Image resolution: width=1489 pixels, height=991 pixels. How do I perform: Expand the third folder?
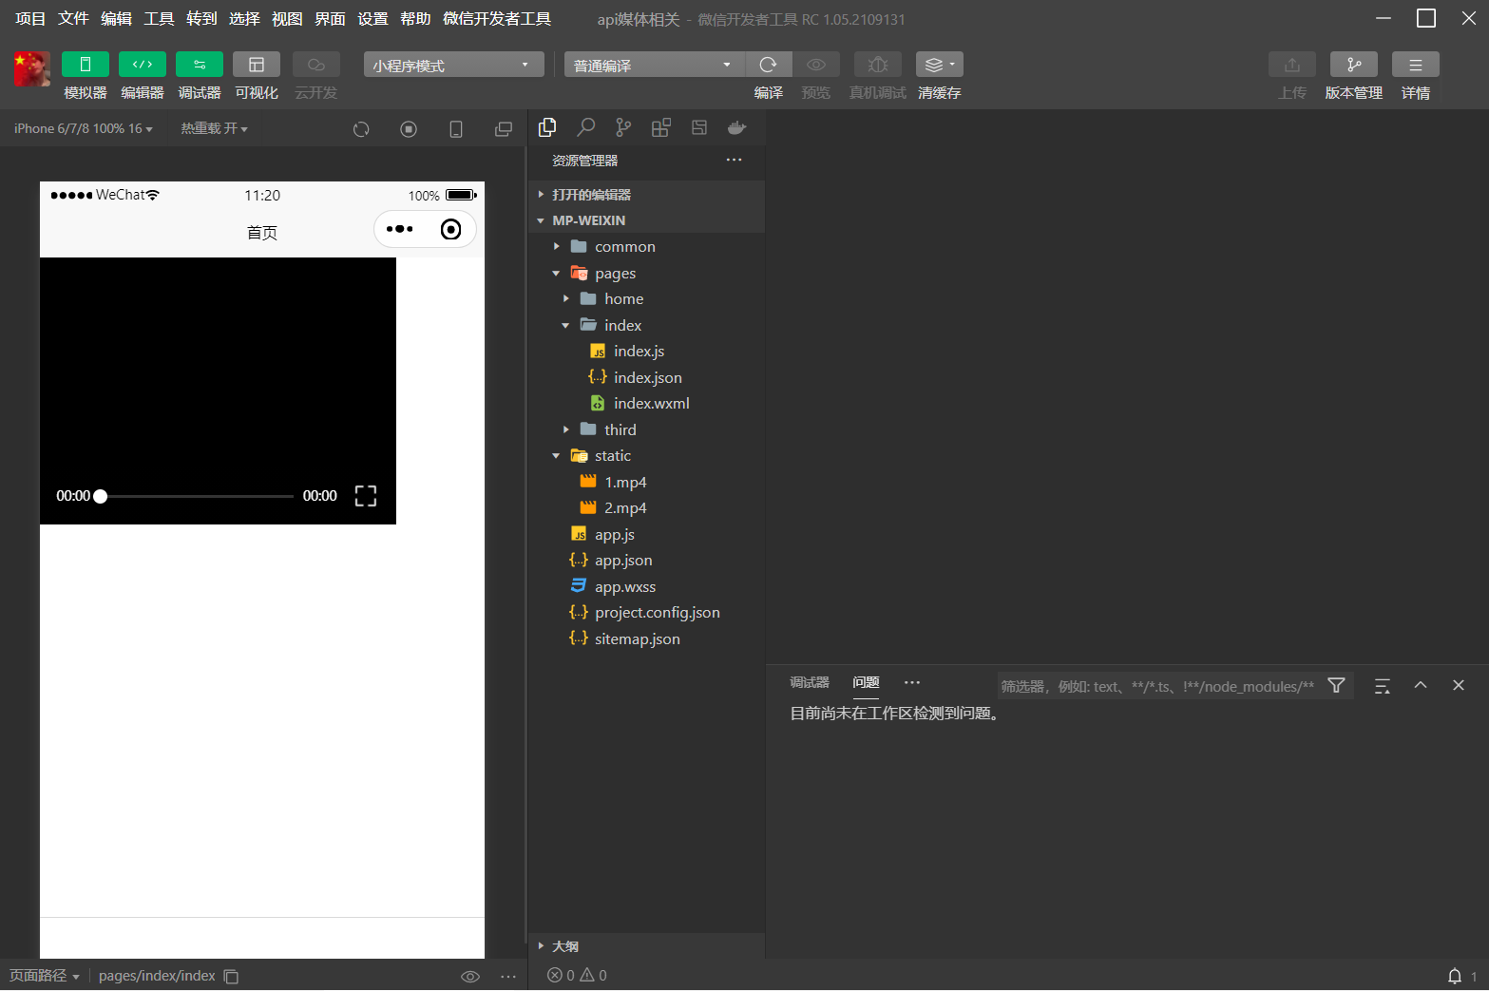pos(646,429)
